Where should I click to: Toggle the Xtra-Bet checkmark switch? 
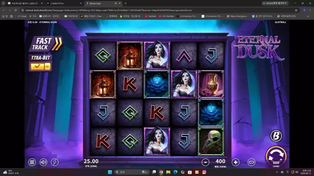tap(41, 66)
